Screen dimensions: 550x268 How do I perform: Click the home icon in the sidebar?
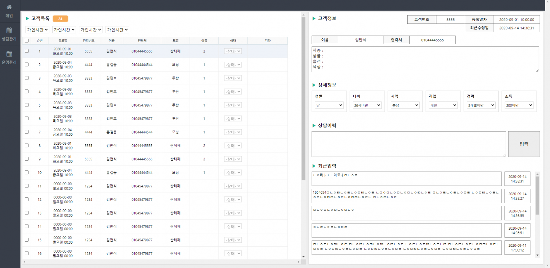(9, 7)
